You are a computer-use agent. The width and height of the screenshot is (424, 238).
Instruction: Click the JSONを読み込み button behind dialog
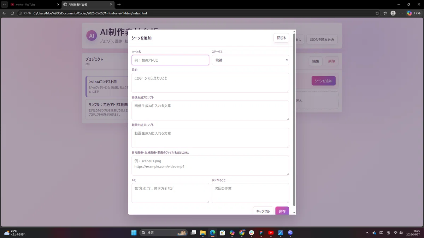click(x=322, y=39)
